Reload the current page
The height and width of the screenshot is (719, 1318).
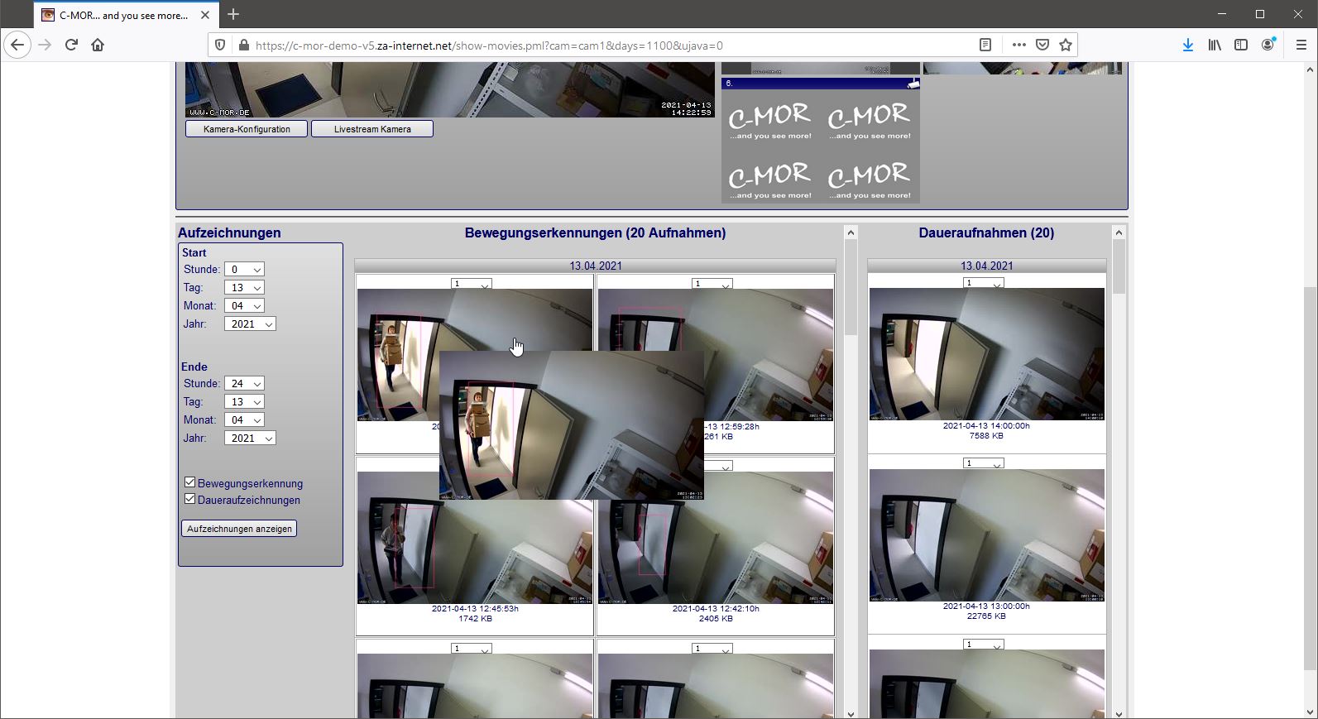(71, 45)
